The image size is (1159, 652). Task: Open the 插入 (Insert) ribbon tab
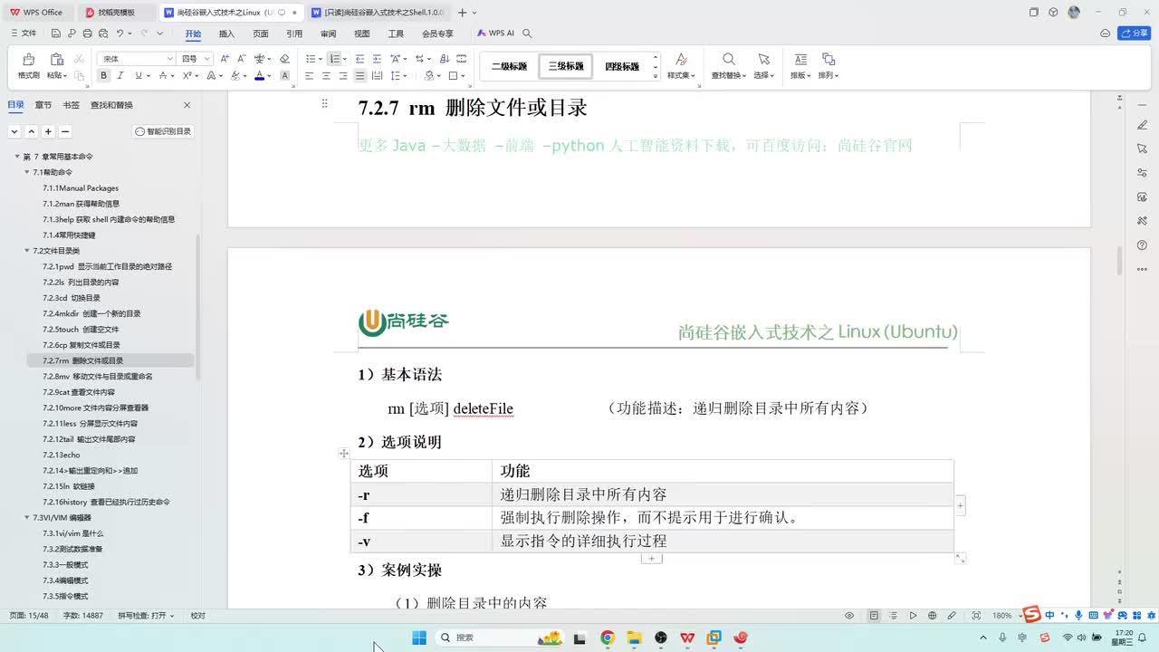coord(226,34)
